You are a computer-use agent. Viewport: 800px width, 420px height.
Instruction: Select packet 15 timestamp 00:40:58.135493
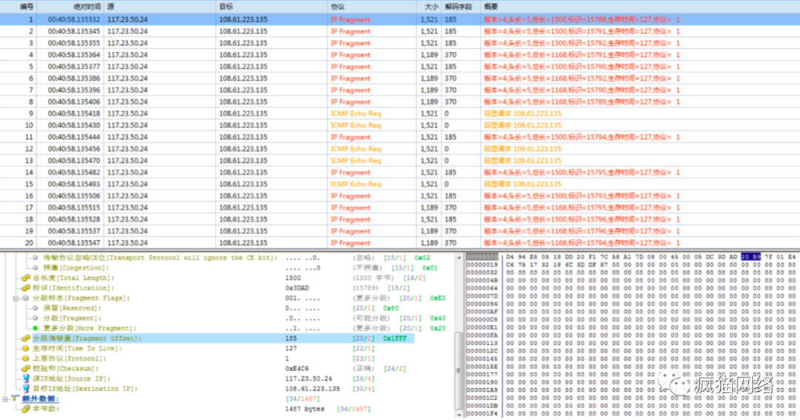coord(74,184)
